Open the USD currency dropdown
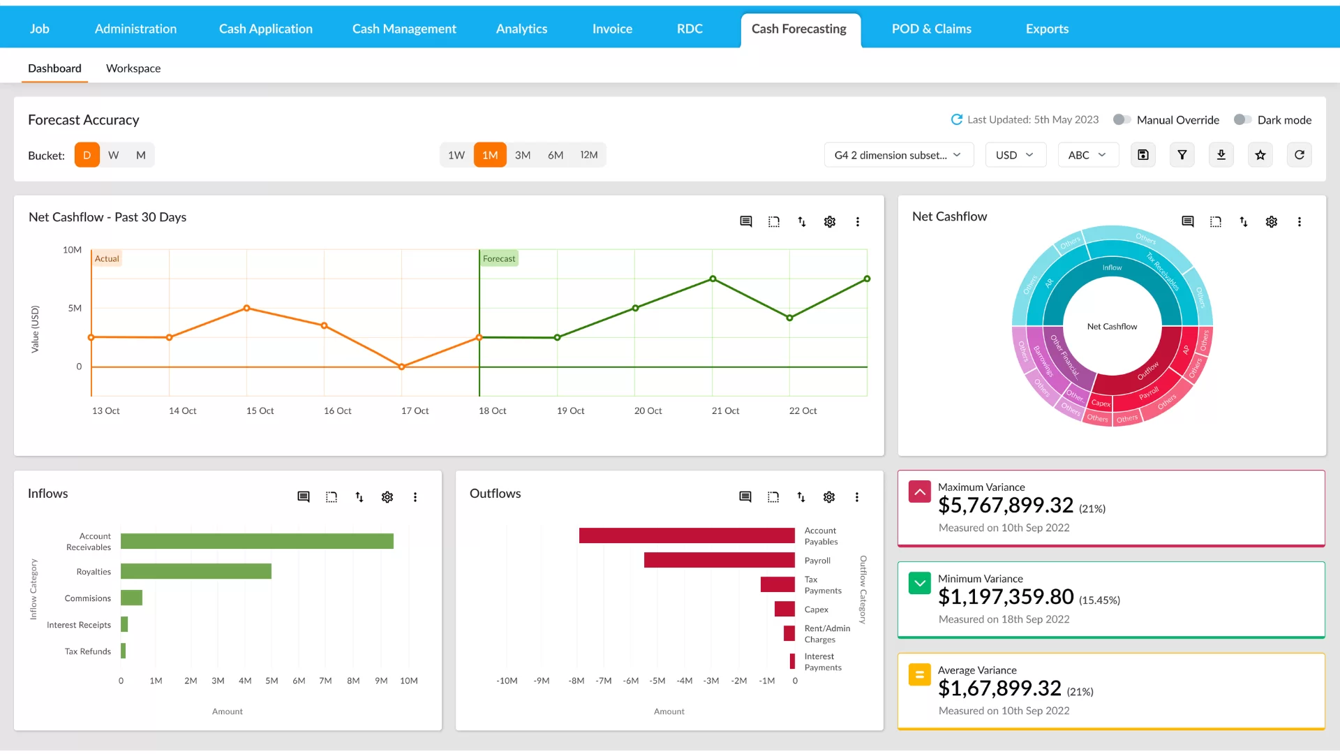Screen dimensions: 1340x754 1015,155
